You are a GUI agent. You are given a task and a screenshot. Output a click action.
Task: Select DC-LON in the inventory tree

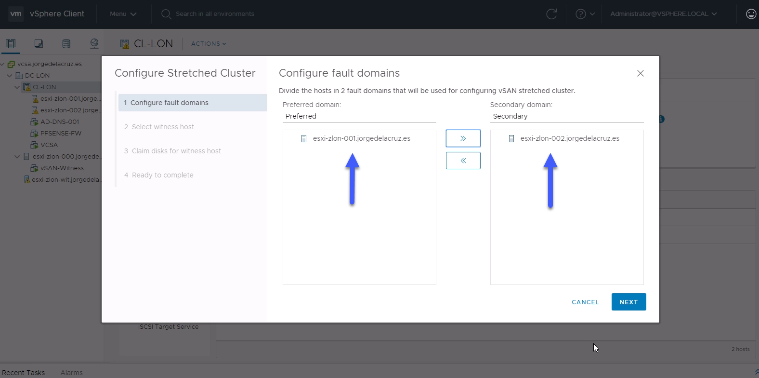[37, 76]
